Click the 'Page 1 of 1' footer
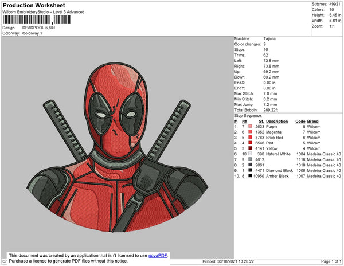Screen dimensions: 344x266 331,261
